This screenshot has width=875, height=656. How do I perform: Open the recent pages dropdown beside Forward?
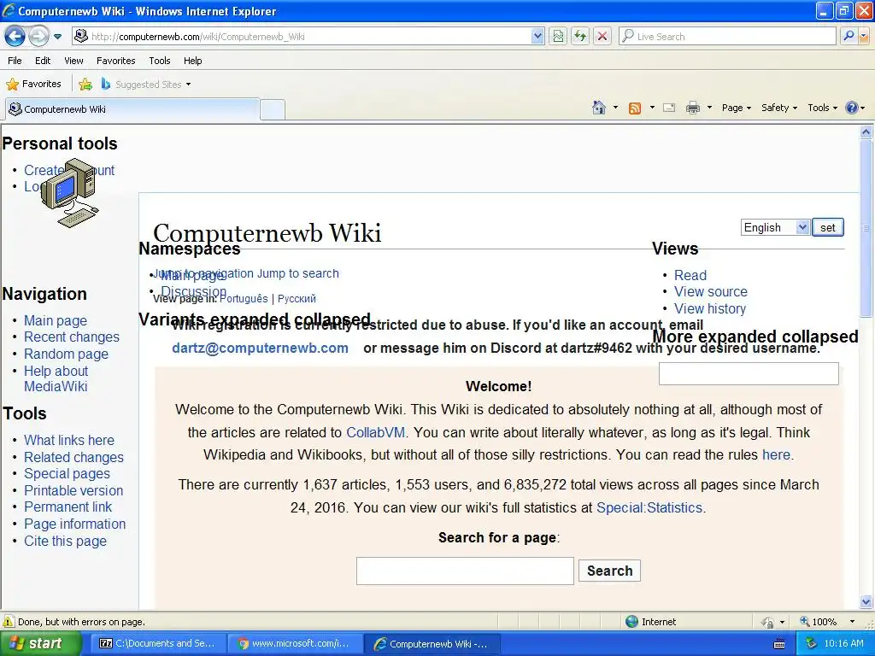(57, 37)
